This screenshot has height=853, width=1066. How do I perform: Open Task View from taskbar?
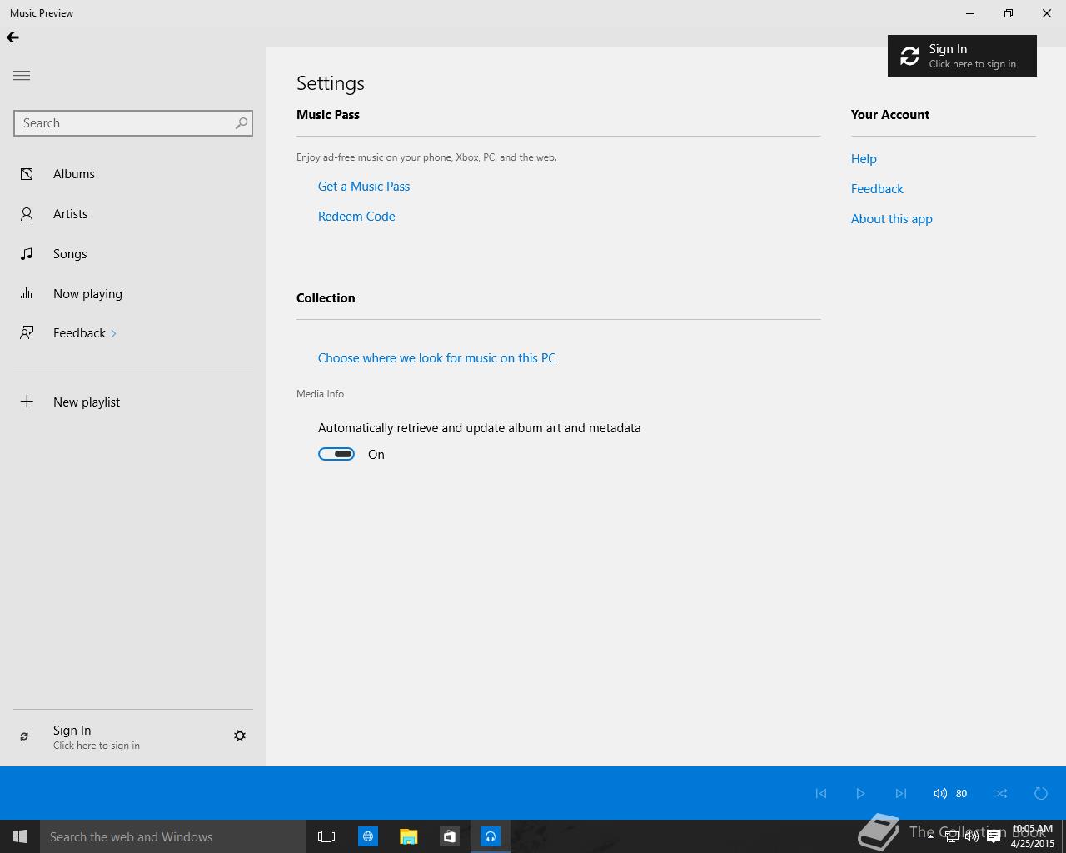coord(326,836)
